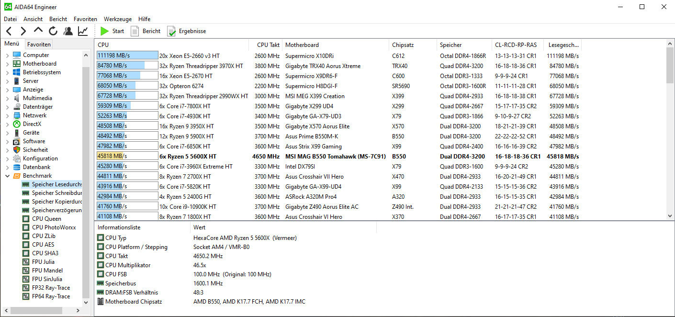Open the Werkzeuge menu
The height and width of the screenshot is (317, 675).
click(118, 19)
